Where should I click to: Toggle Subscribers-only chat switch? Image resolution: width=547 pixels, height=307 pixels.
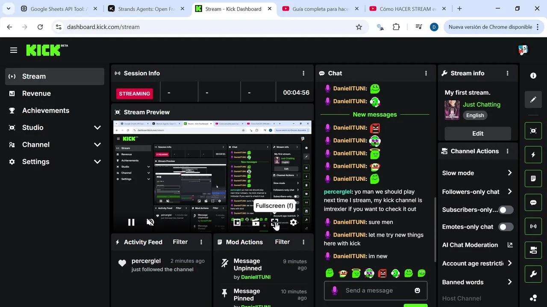506,210
